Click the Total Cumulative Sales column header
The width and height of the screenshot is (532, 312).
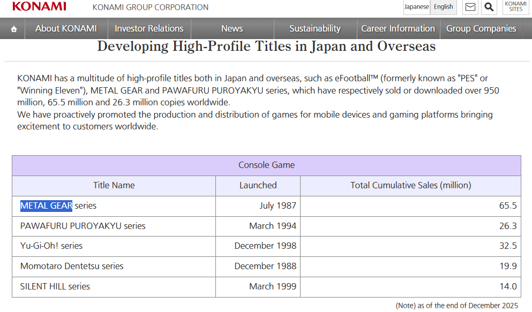410,185
